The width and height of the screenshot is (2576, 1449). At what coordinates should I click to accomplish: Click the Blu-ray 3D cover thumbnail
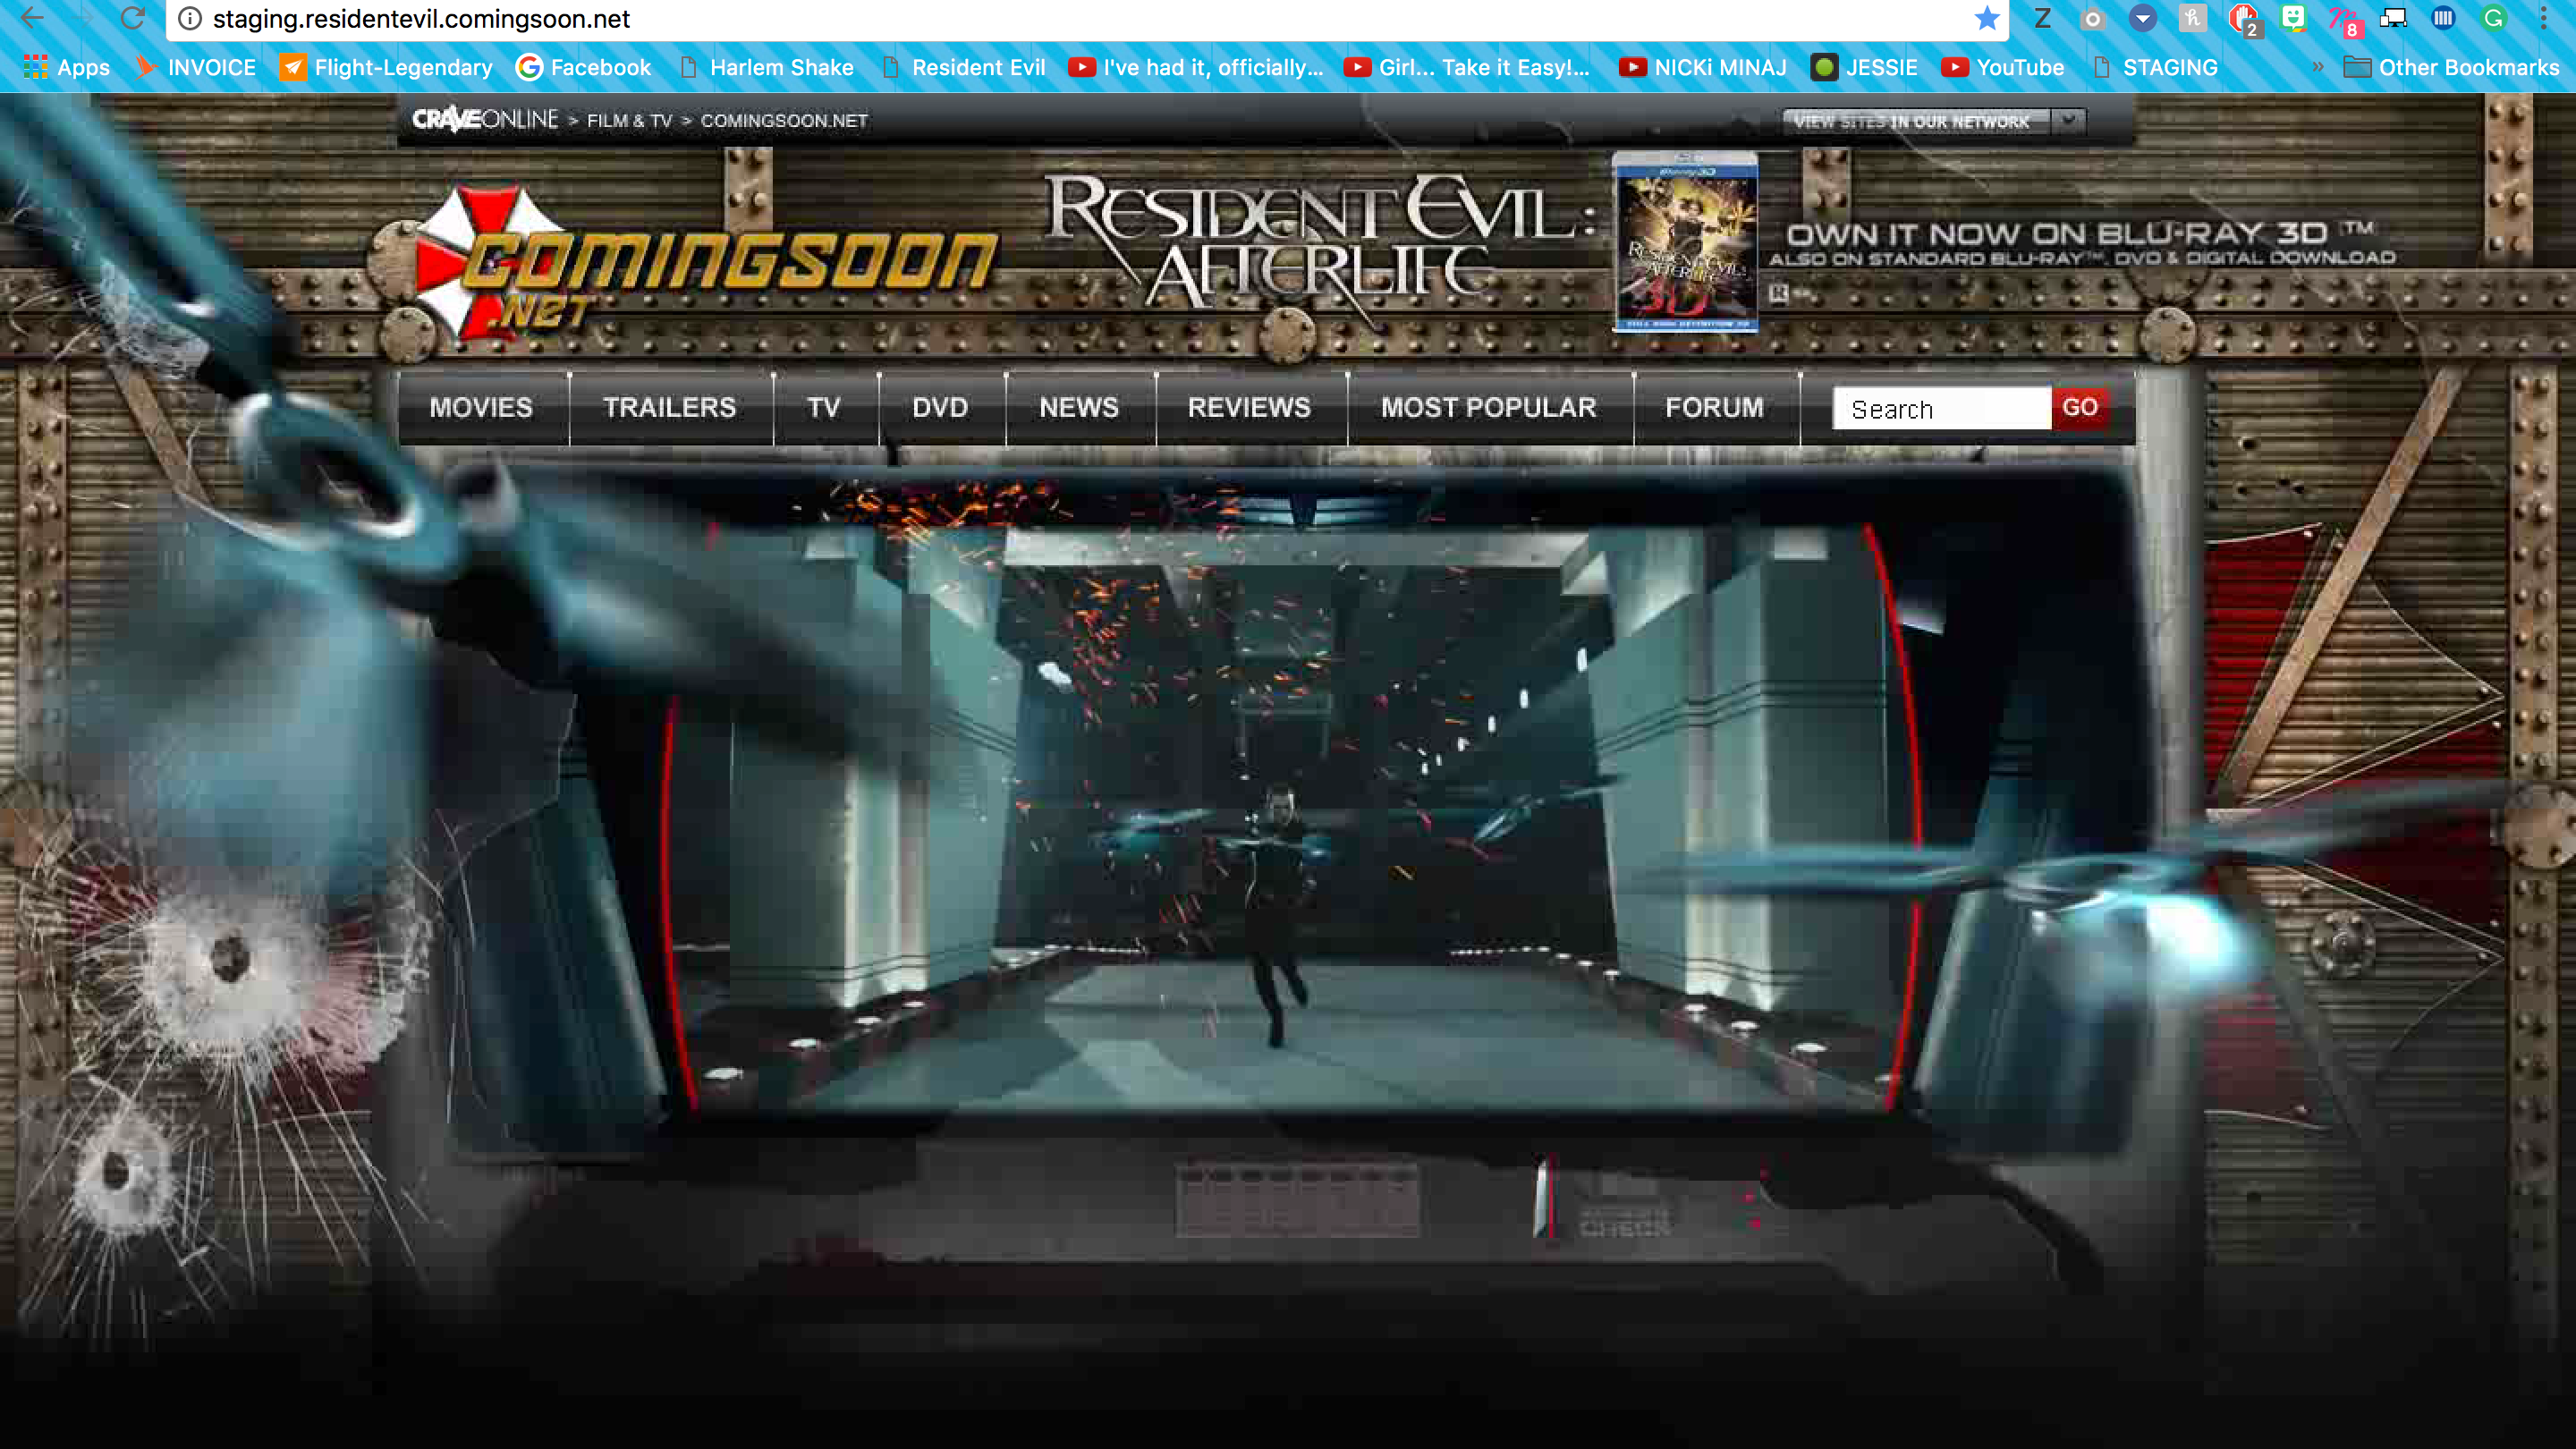pos(1686,243)
